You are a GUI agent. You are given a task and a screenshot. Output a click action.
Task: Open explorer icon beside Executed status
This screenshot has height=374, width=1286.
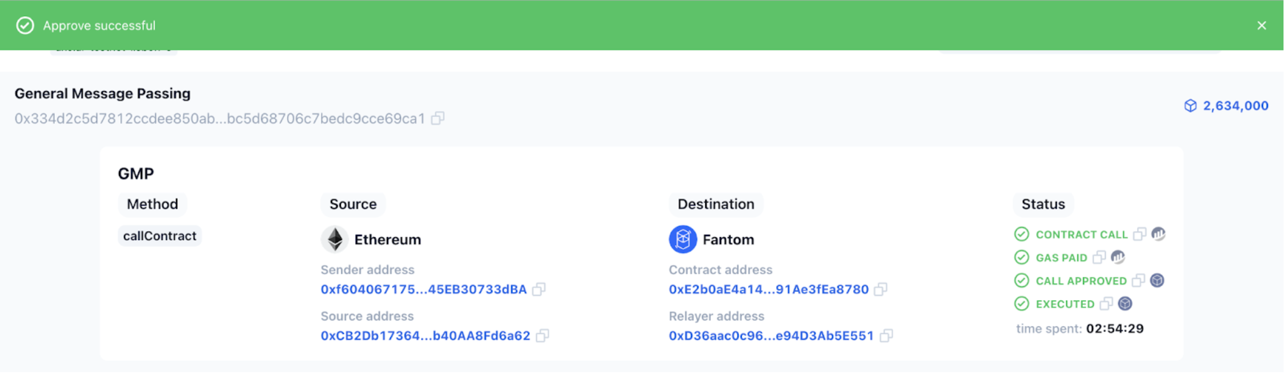[1125, 304]
